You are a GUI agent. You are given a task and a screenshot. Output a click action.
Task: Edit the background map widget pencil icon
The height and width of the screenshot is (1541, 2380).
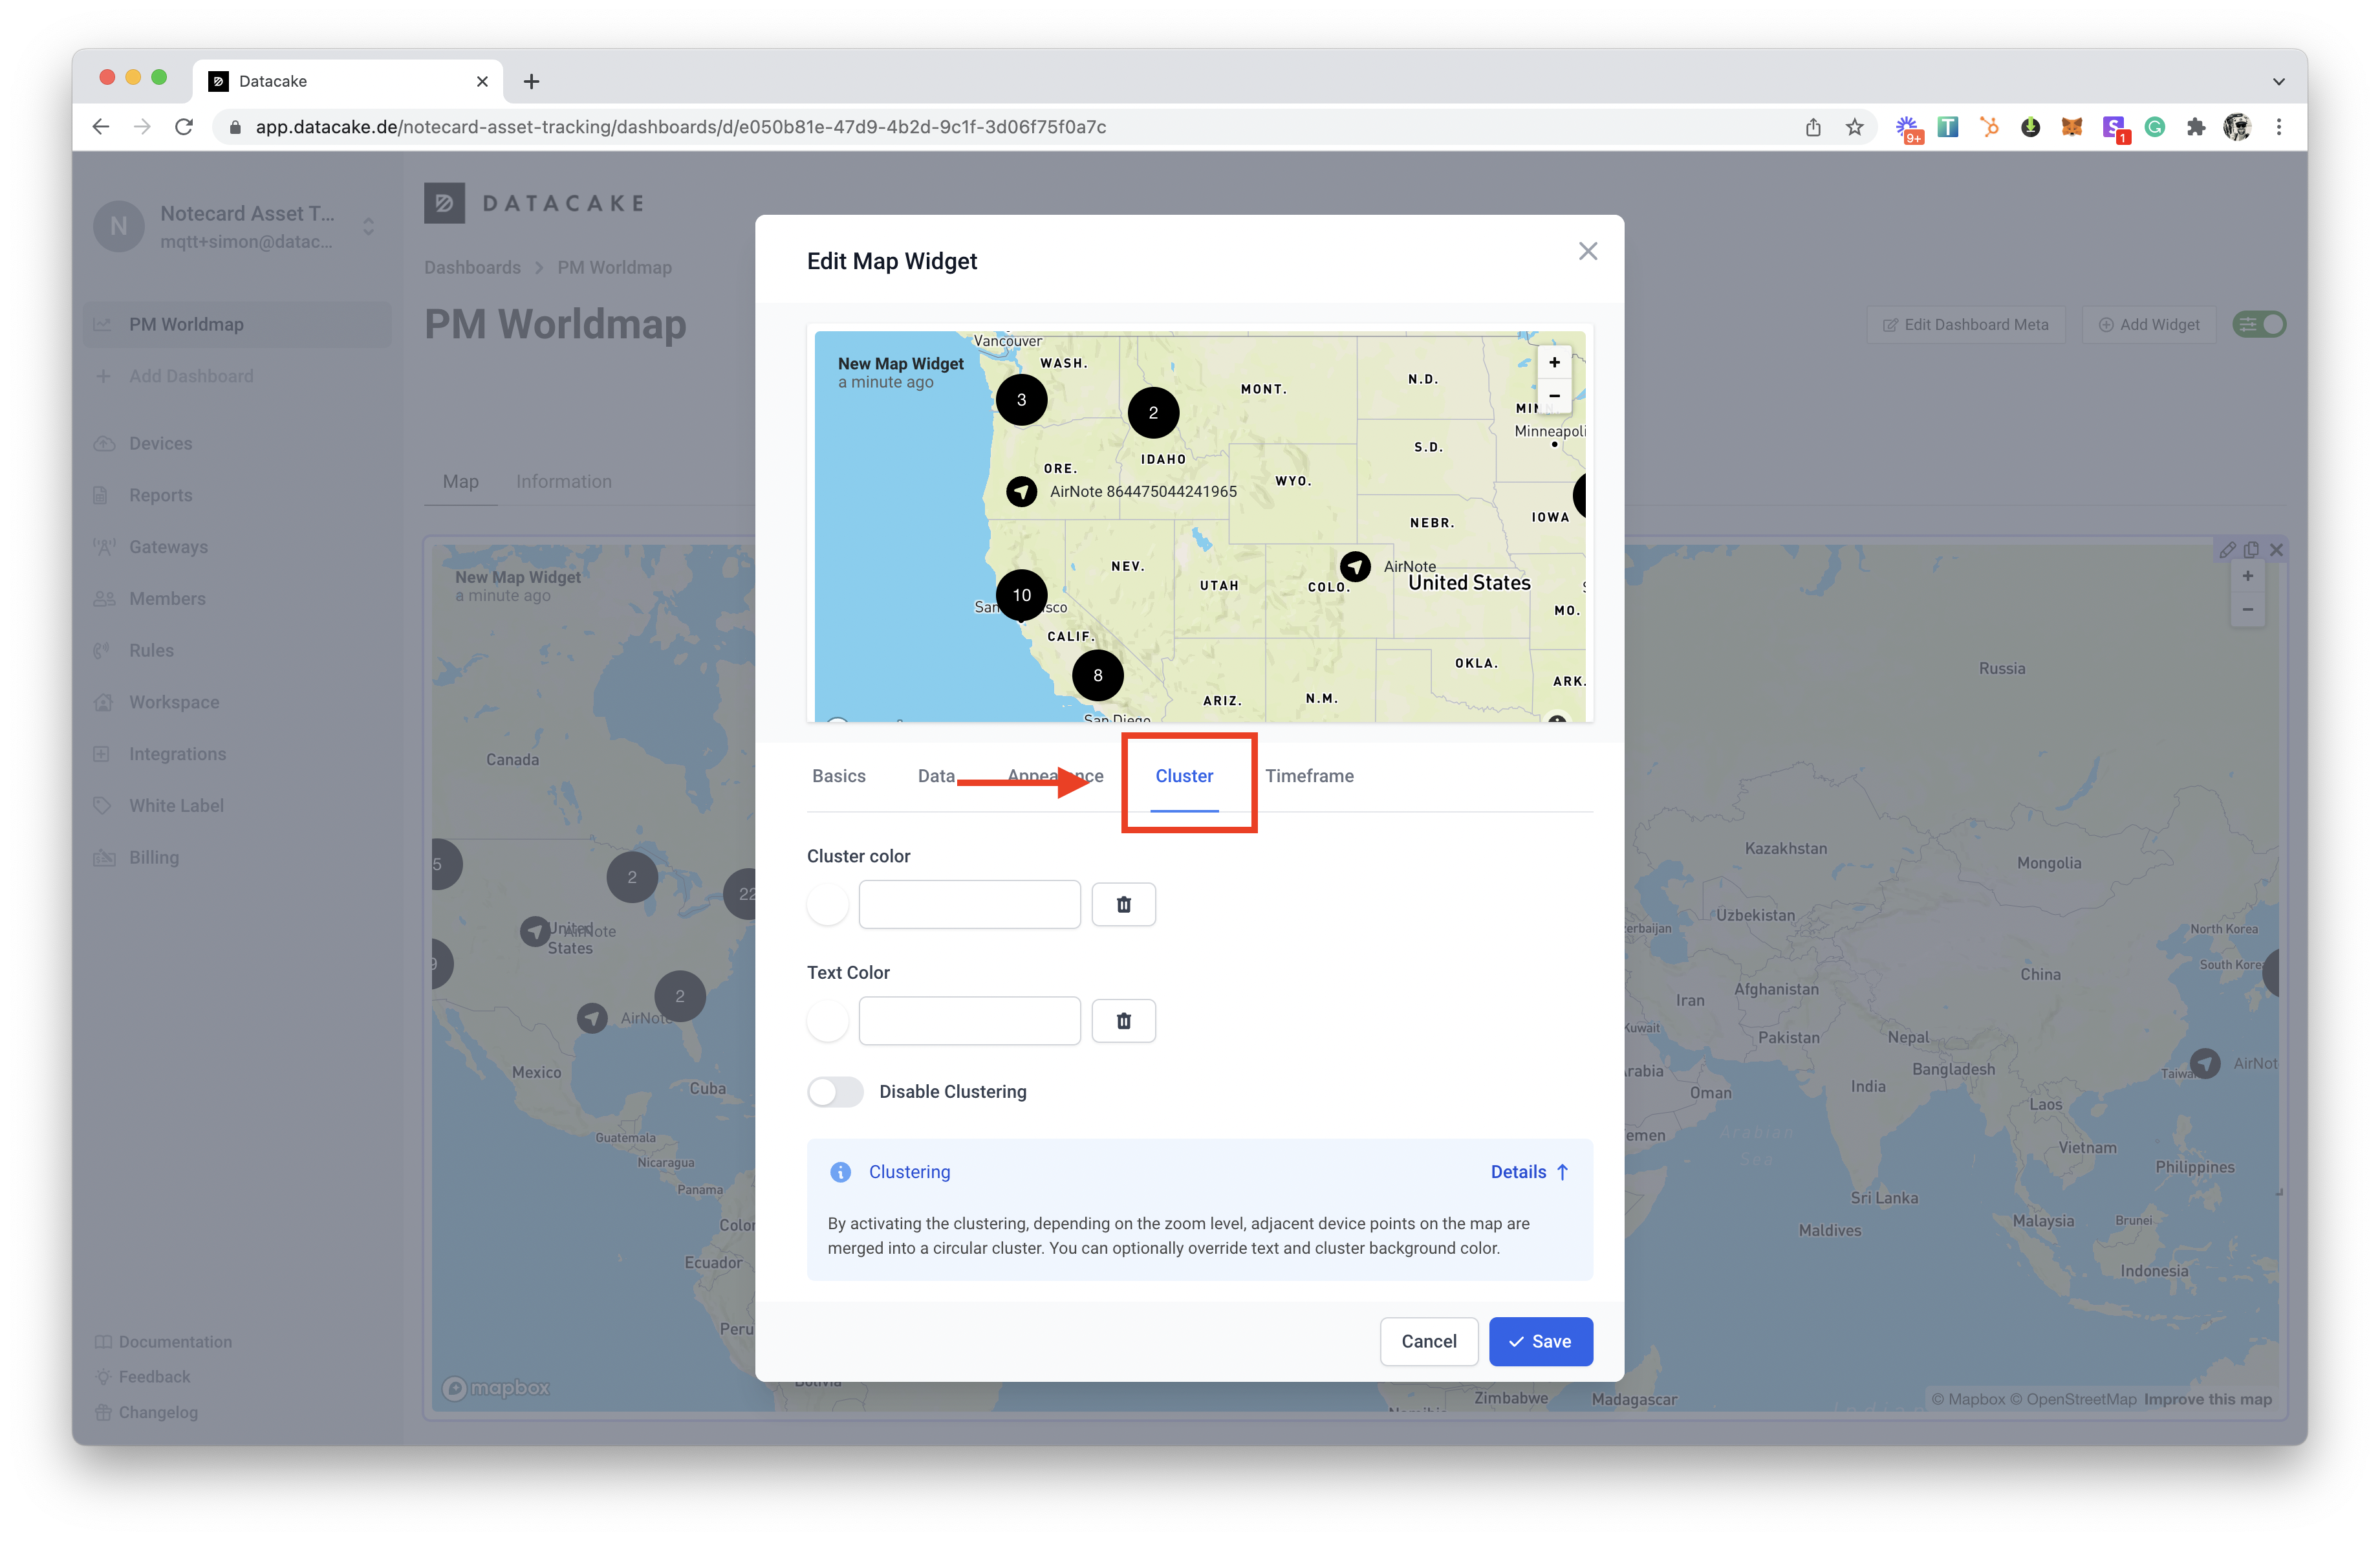click(2227, 549)
